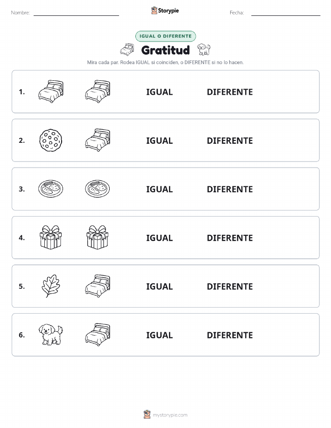The width and height of the screenshot is (331, 428).
Task: Select DIFERENTE for row 2
Action: pos(230,140)
